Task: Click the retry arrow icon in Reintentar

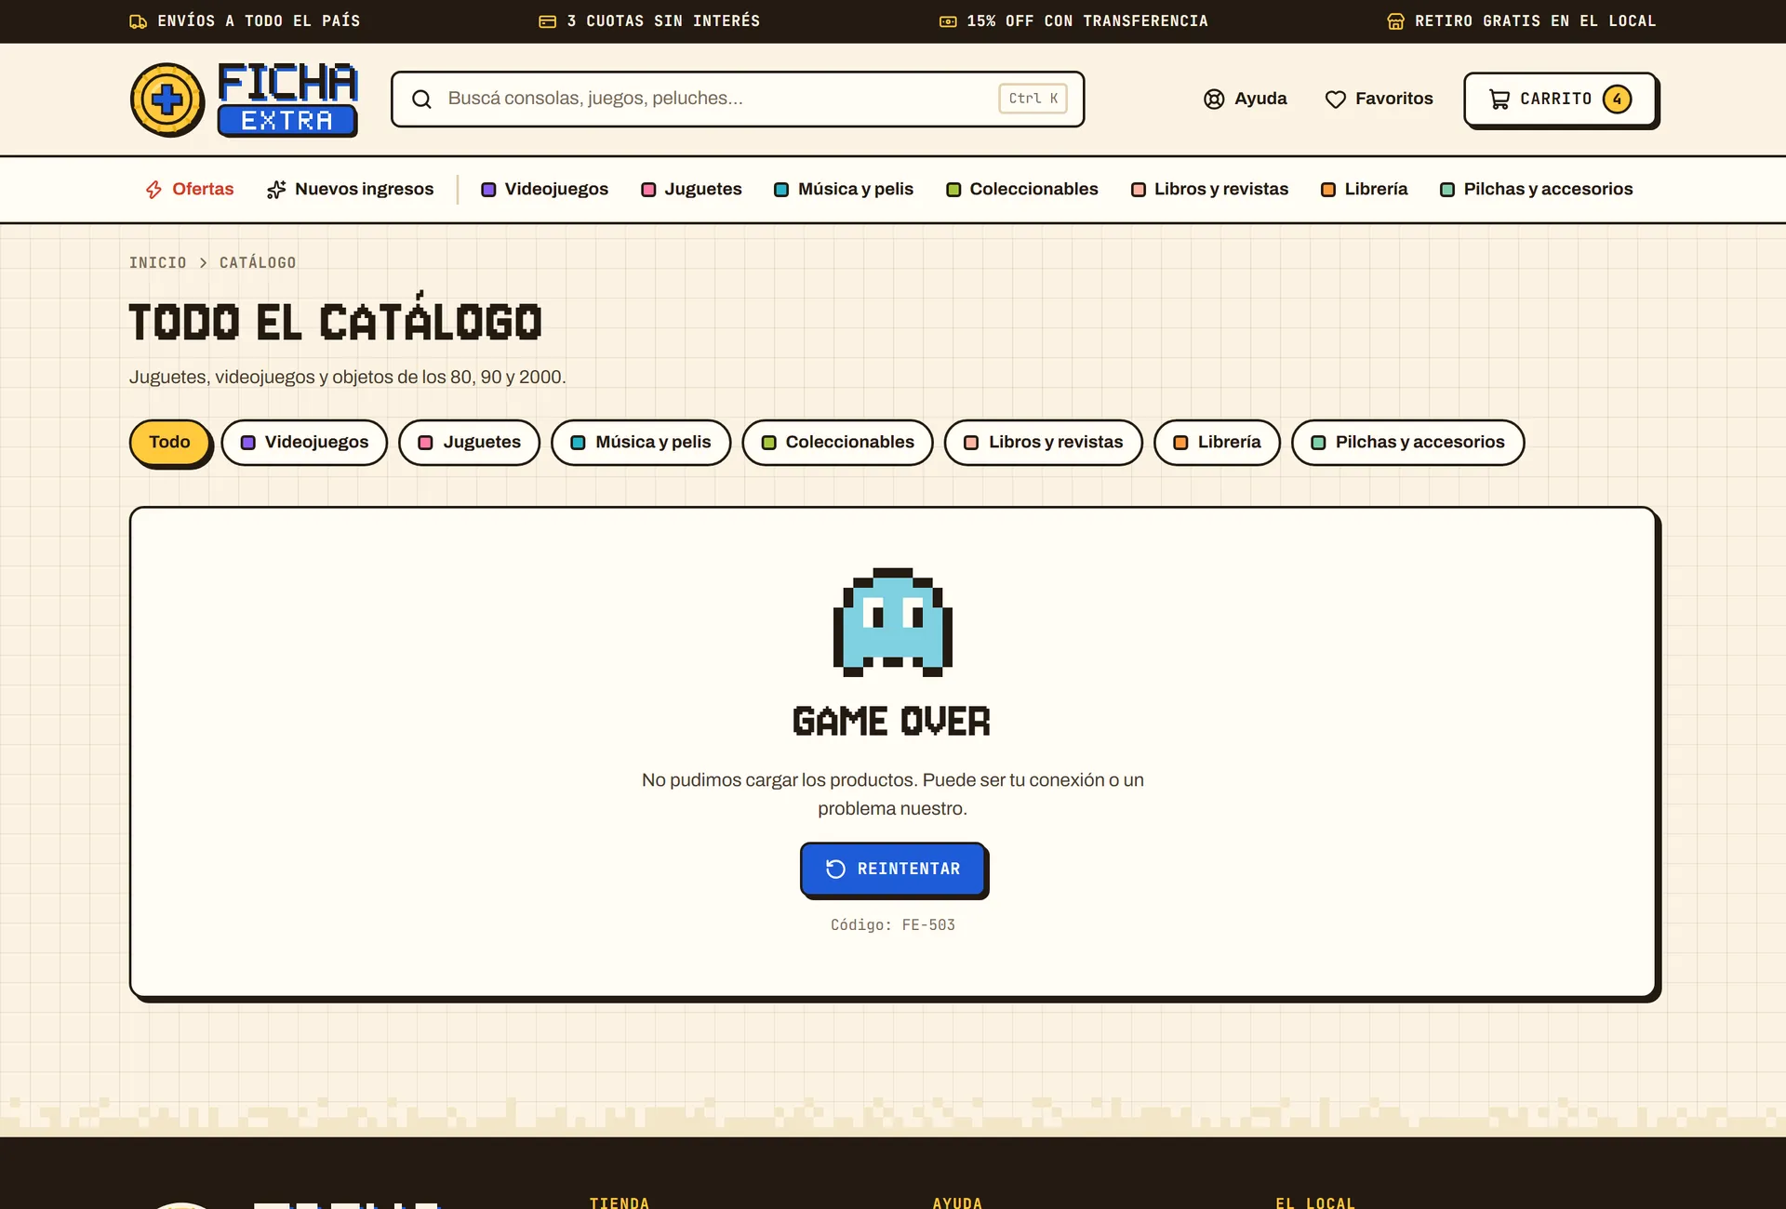Action: (x=835, y=869)
